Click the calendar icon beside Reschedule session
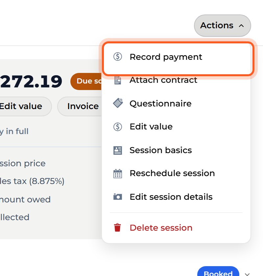The width and height of the screenshot is (263, 276). (117, 173)
